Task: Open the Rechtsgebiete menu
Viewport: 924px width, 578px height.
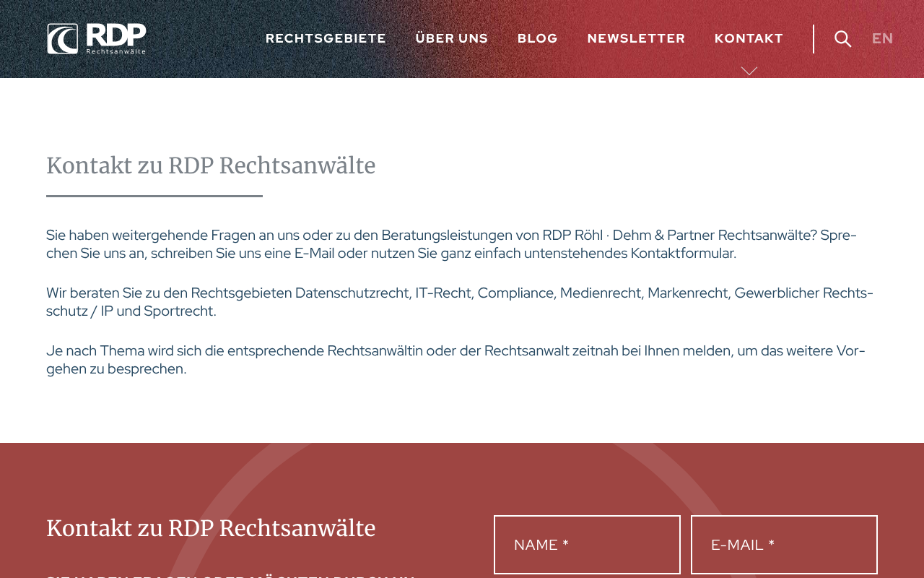Action: [x=326, y=39]
